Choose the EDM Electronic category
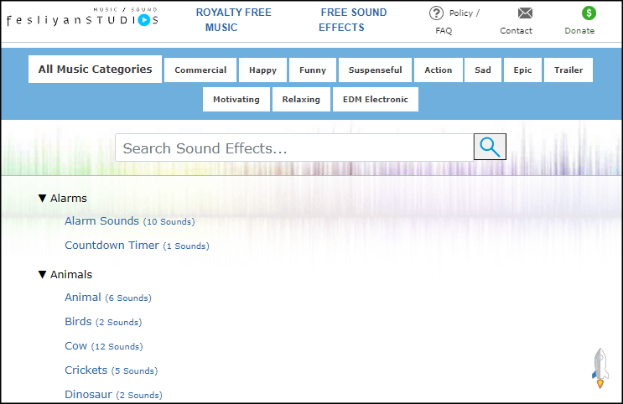 (376, 99)
